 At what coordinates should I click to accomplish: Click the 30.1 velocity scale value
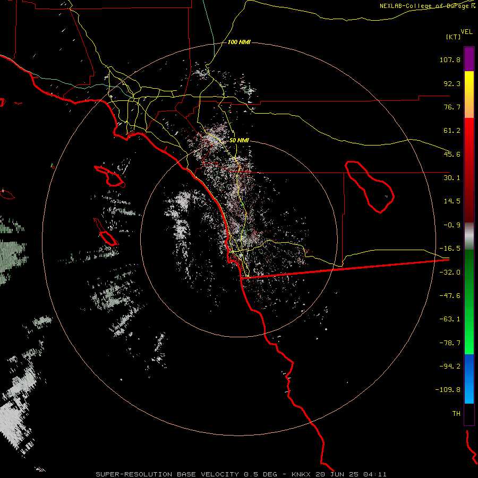pos(452,178)
